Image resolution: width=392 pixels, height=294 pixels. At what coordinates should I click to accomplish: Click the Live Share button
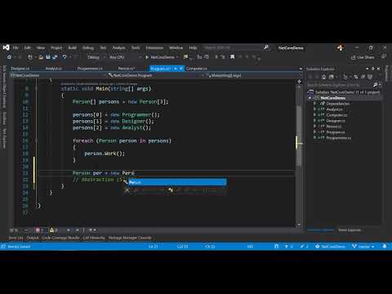(x=363, y=57)
